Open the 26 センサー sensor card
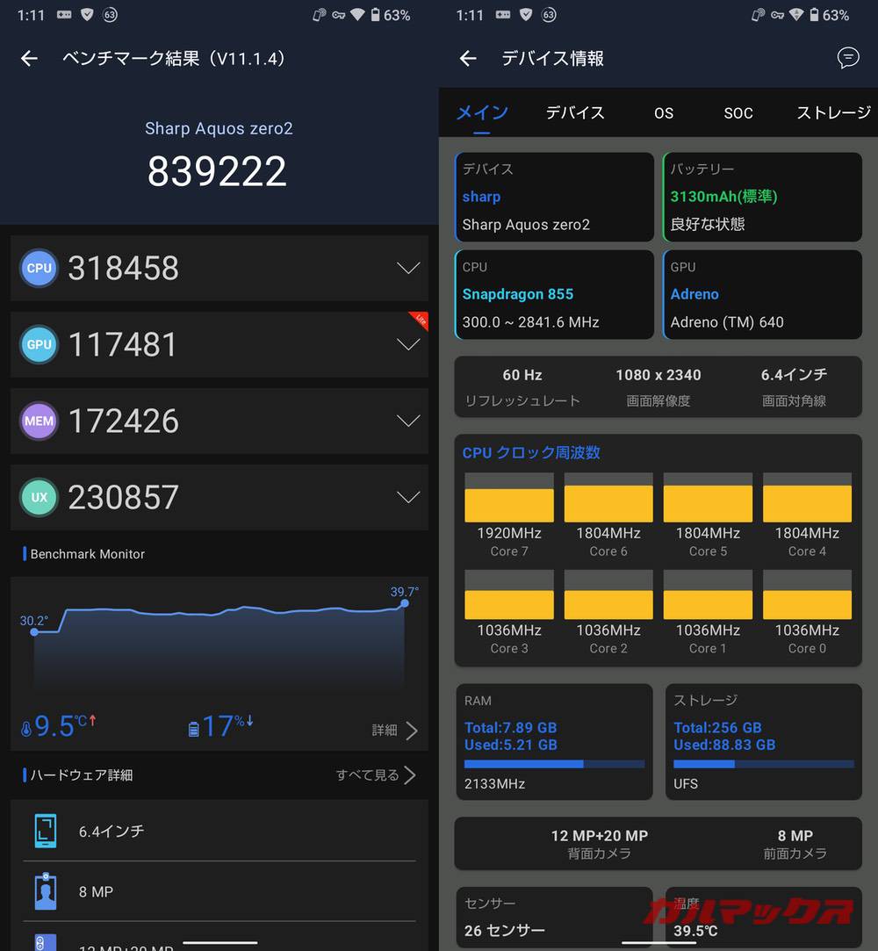Viewport: 878px width, 951px height. click(x=554, y=918)
